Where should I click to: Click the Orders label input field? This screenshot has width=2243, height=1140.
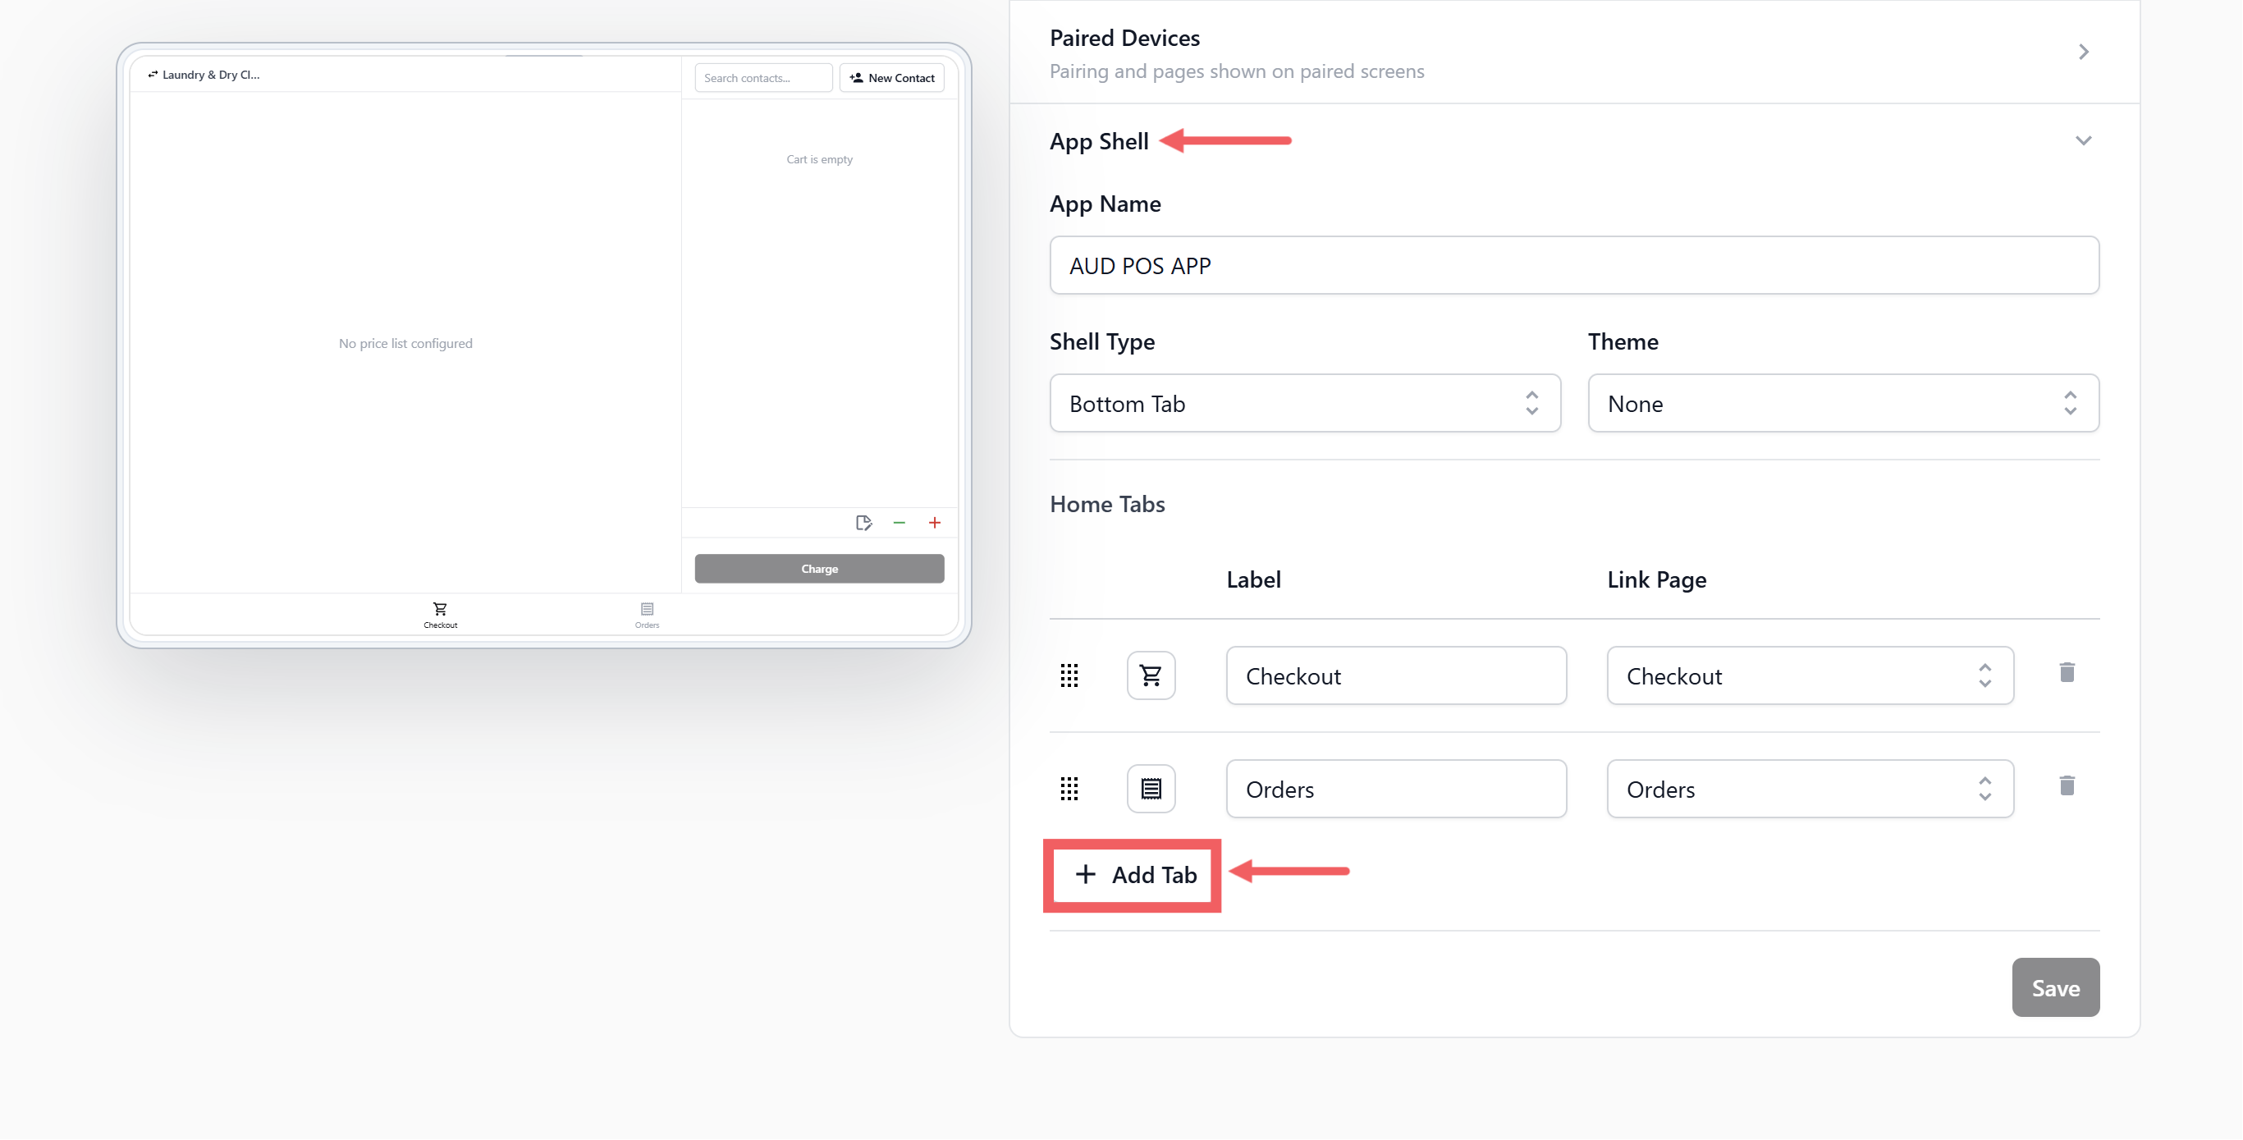coord(1396,788)
